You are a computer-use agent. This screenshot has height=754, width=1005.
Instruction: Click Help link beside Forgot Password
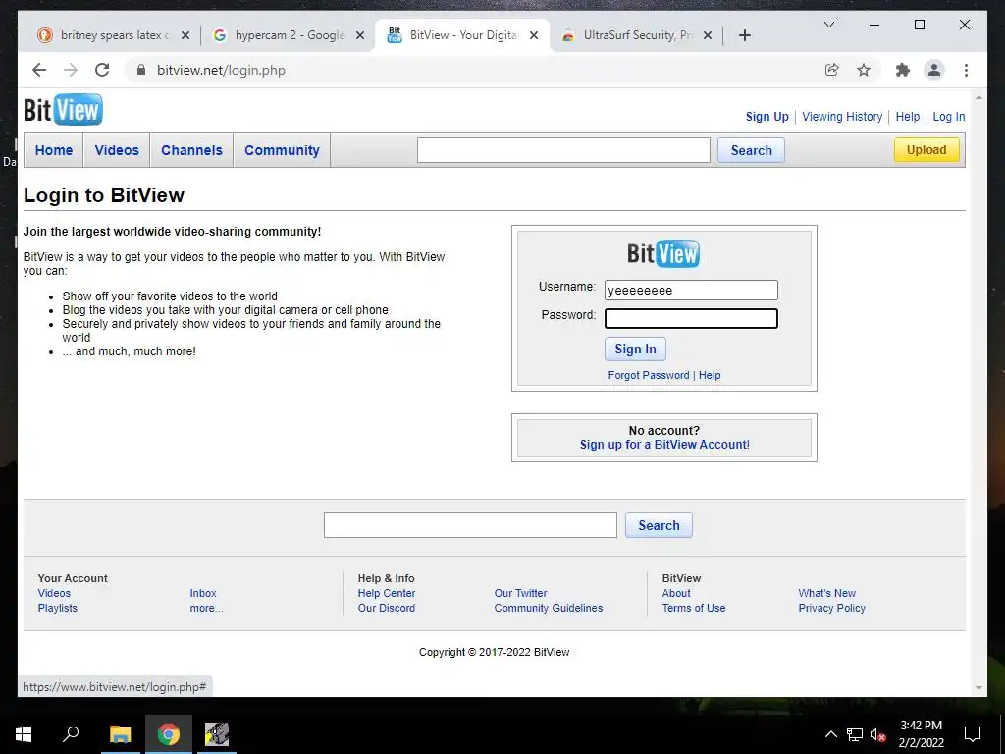tap(710, 375)
